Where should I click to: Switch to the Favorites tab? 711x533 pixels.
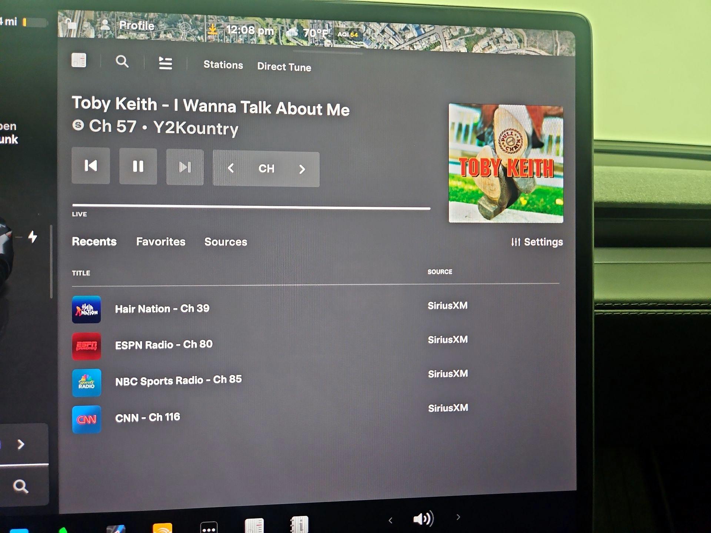161,242
